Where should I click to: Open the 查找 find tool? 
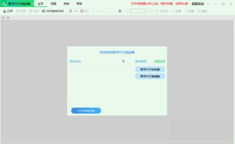click(x=202, y=11)
